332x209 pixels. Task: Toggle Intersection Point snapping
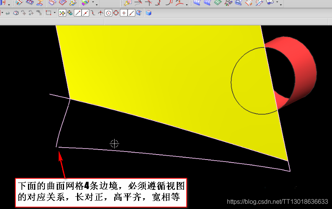click(x=100, y=13)
